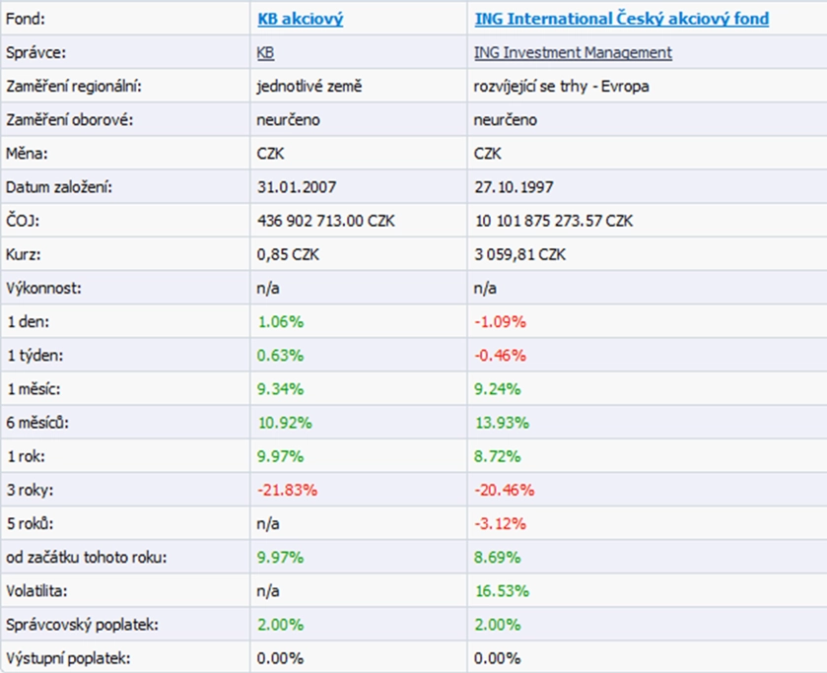
Task: Open the KB akciový fund link
Action: pos(300,19)
